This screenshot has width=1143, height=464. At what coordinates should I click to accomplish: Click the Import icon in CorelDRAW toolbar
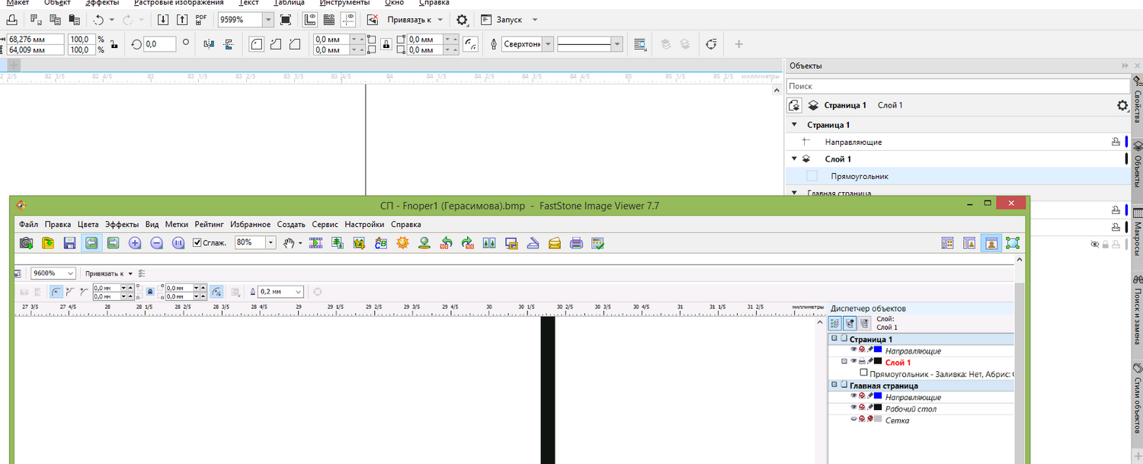coord(163,19)
